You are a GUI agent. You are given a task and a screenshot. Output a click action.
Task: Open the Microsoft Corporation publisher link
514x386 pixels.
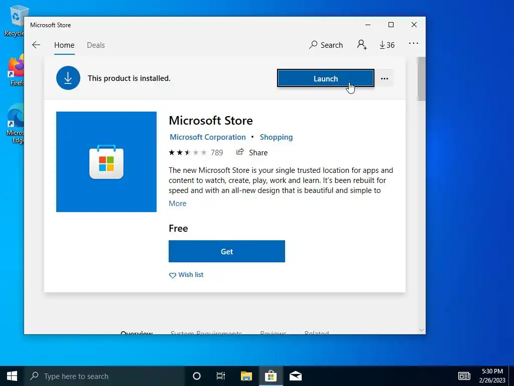[207, 137]
